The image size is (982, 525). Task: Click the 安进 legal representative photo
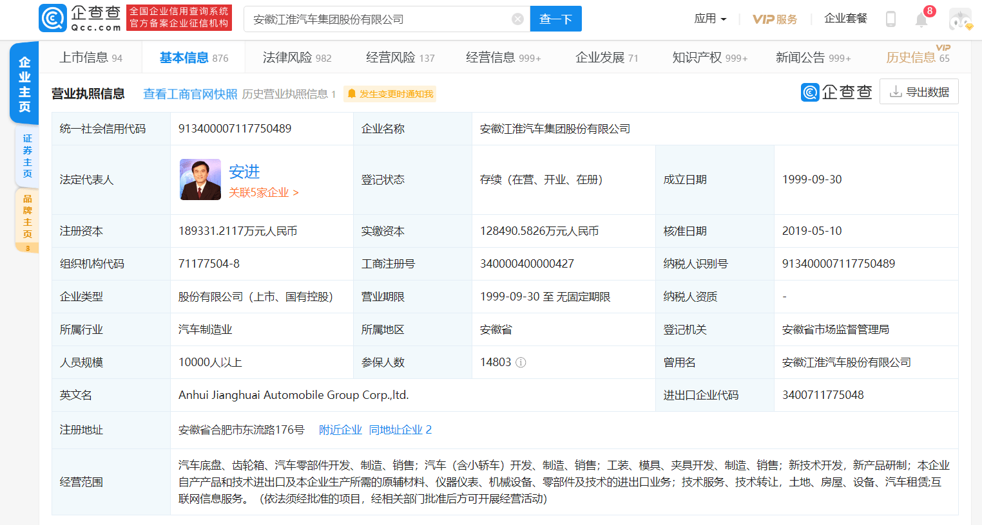pos(200,180)
